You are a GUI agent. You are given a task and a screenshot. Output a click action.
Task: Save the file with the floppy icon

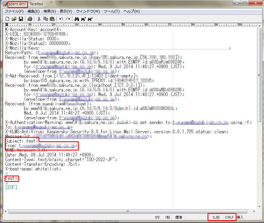tap(21, 19)
